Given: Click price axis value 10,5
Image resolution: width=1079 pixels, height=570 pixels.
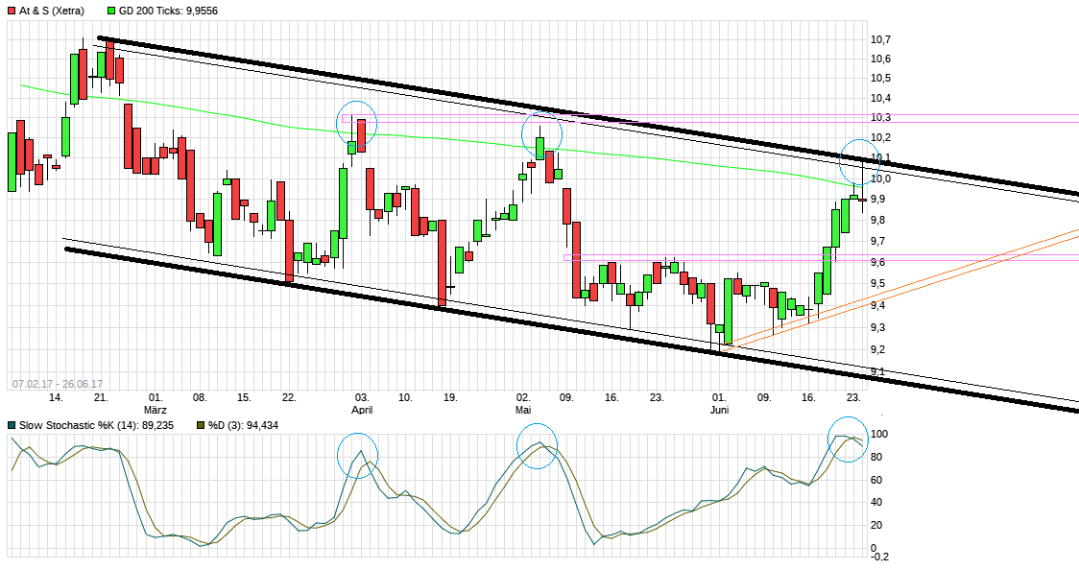Looking at the screenshot, I should pyautogui.click(x=881, y=79).
